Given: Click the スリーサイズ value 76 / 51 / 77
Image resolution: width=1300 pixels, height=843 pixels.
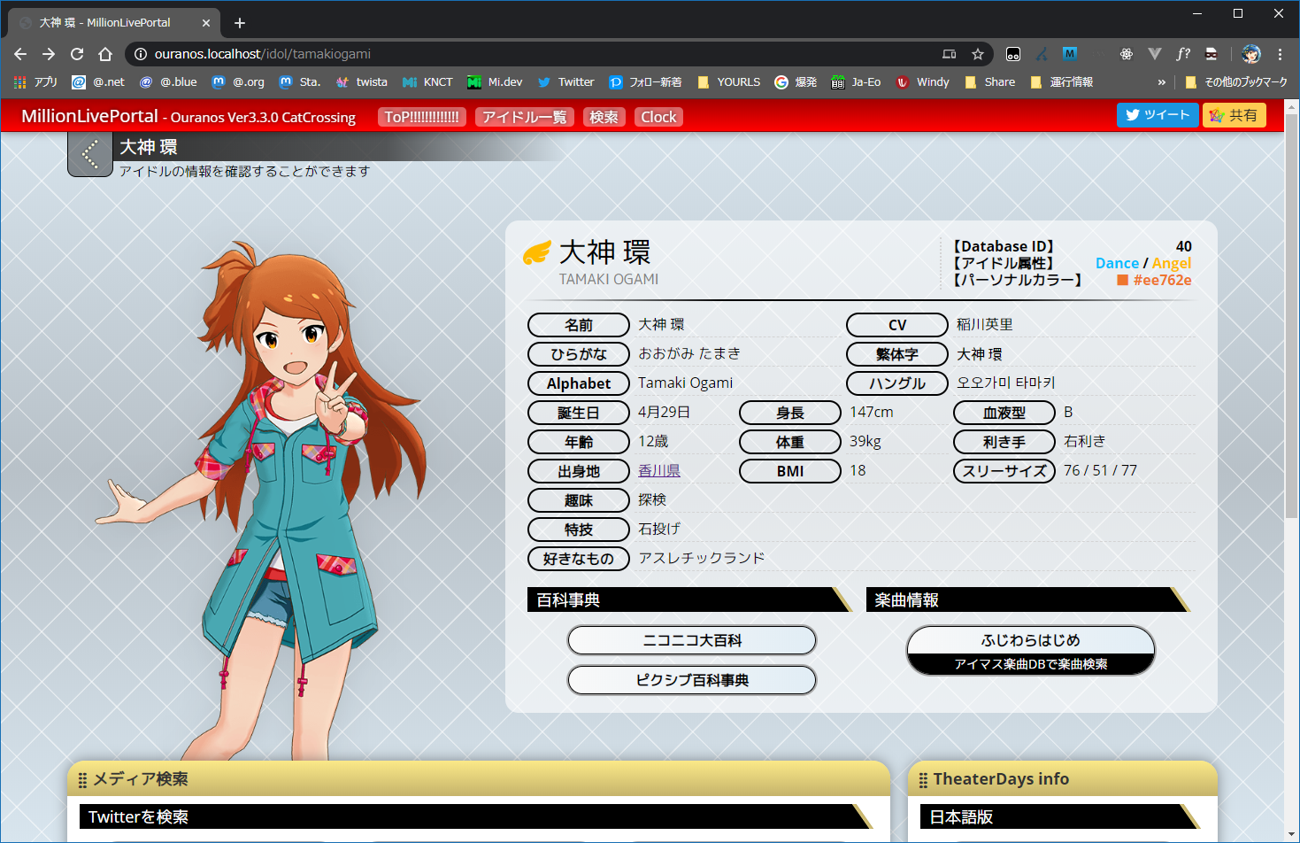Looking at the screenshot, I should [1100, 470].
